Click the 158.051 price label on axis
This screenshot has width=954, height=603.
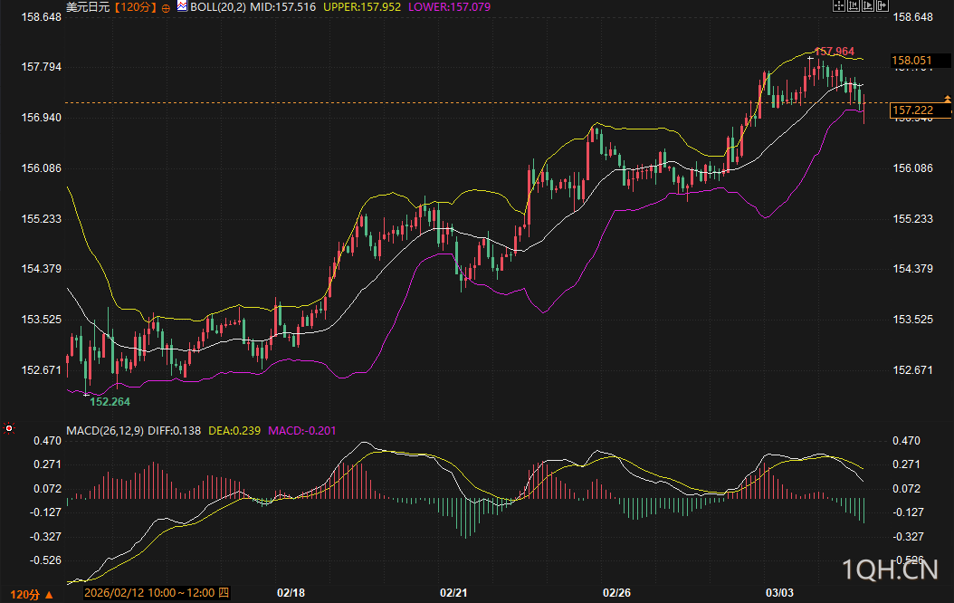click(x=911, y=62)
